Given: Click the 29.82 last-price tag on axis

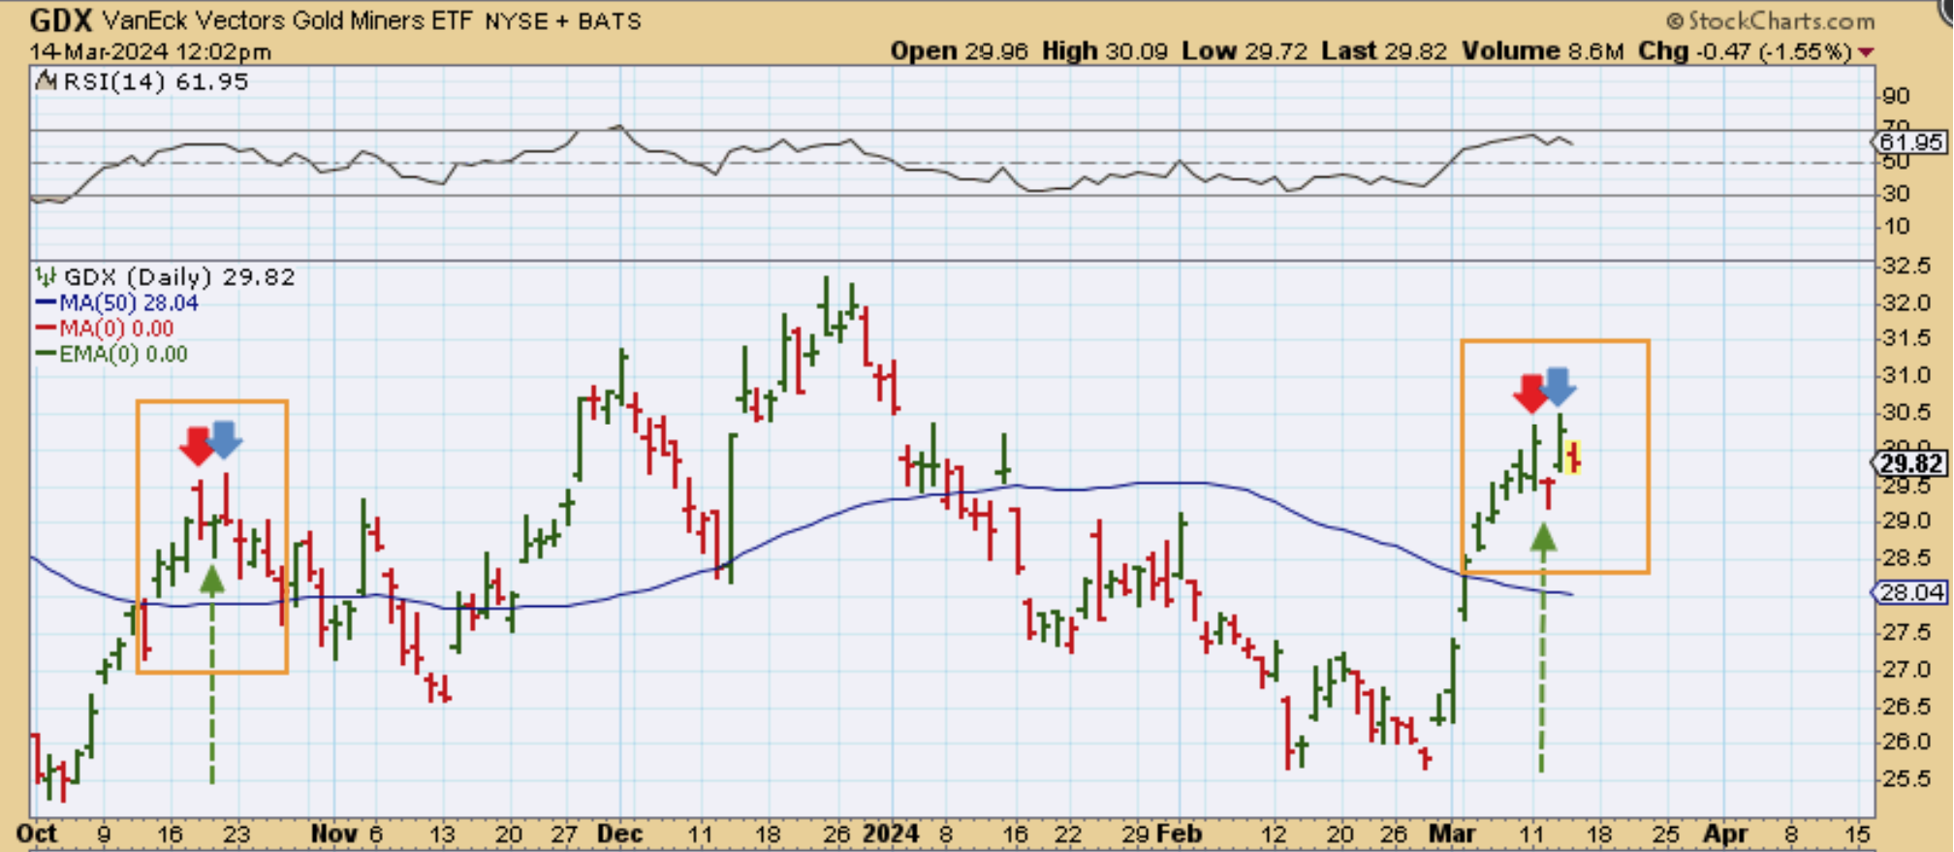Looking at the screenshot, I should pyautogui.click(x=1908, y=463).
